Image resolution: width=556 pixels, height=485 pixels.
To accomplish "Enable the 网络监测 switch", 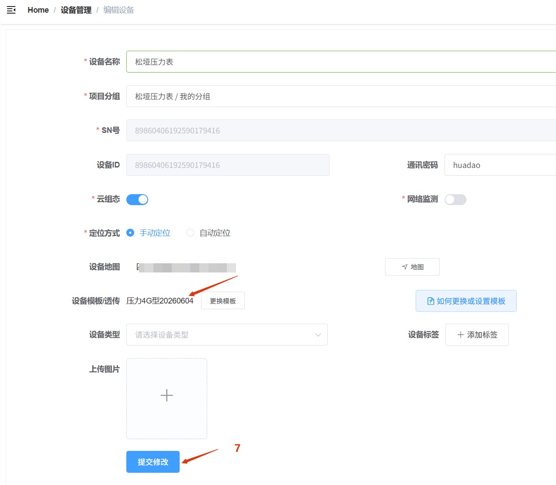I will tap(455, 199).
